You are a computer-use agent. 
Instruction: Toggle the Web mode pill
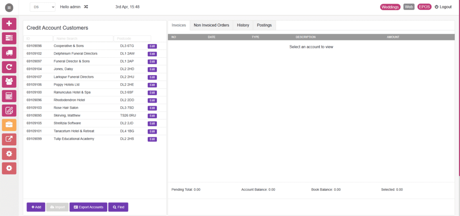pos(409,7)
